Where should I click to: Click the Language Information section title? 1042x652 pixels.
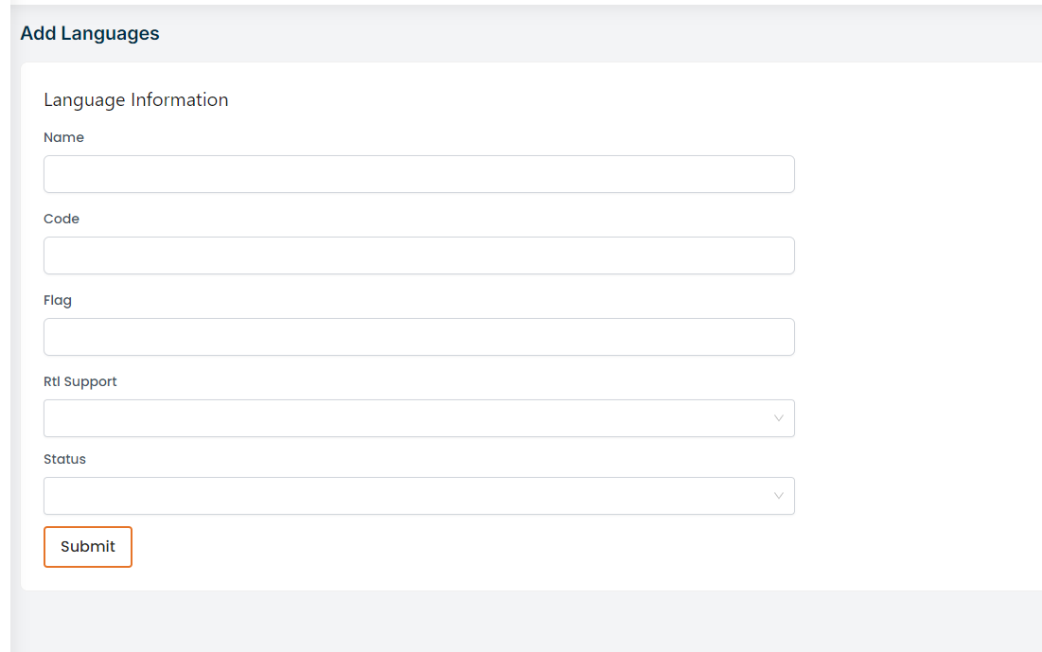[135, 99]
